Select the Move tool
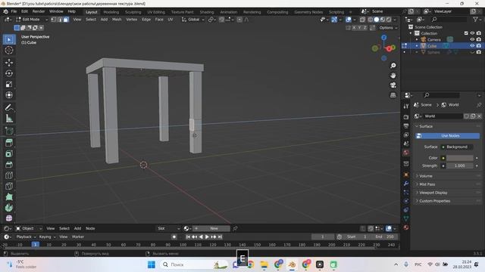Image resolution: width=485 pixels, height=272 pixels. pyautogui.click(x=9, y=63)
